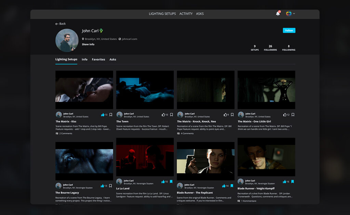
Task: Like The Town setup
Action: [x=163, y=115]
